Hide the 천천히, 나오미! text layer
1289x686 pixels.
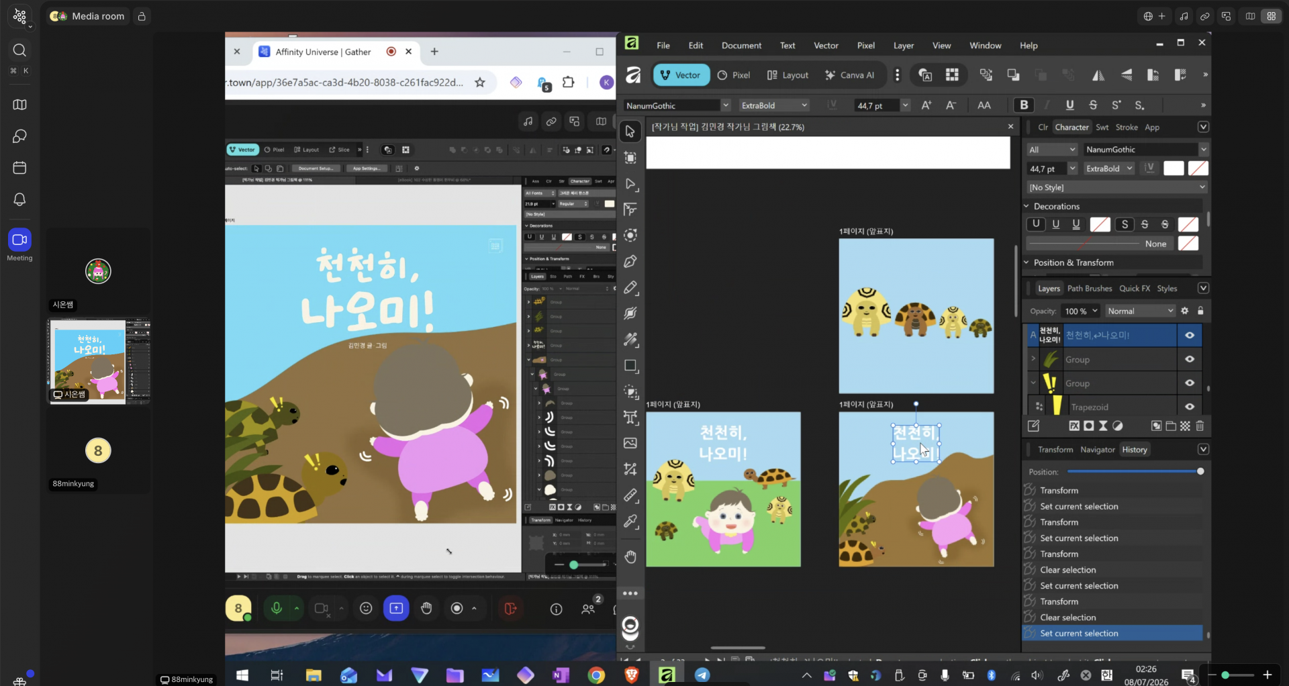tap(1190, 335)
